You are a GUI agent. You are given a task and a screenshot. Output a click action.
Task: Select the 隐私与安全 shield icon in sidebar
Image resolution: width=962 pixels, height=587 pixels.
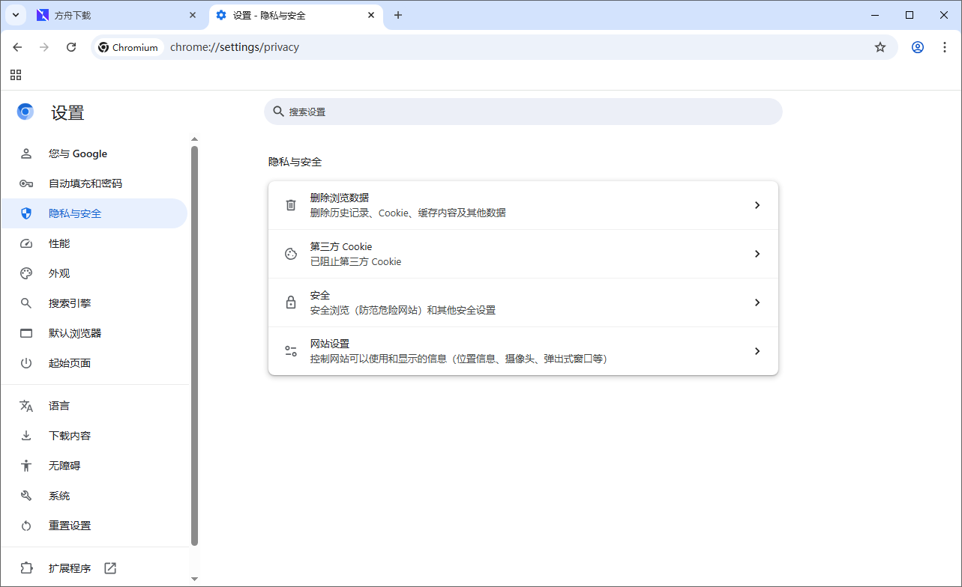(25, 213)
